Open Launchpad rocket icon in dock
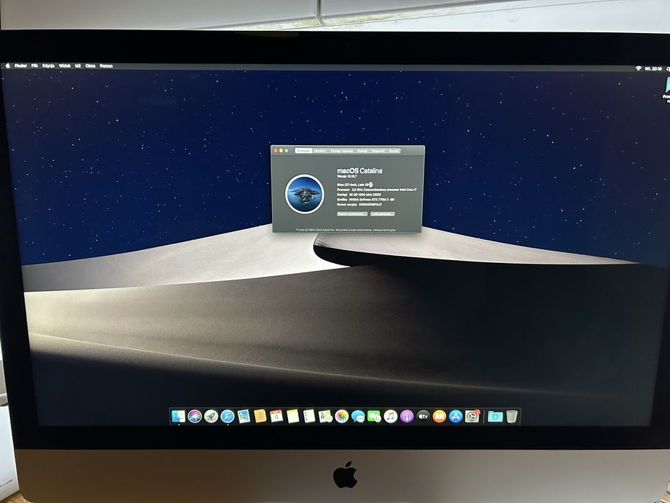 click(211, 416)
